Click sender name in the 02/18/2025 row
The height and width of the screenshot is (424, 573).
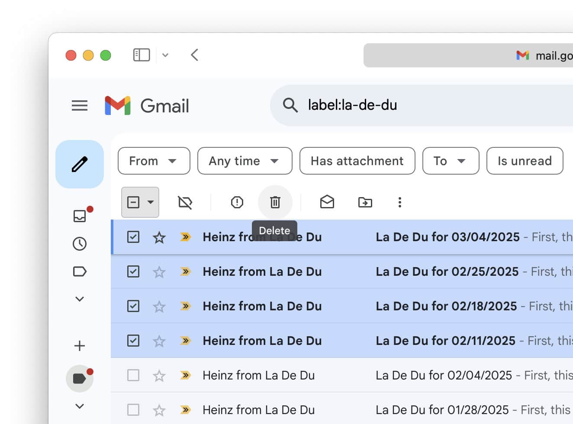tap(262, 306)
